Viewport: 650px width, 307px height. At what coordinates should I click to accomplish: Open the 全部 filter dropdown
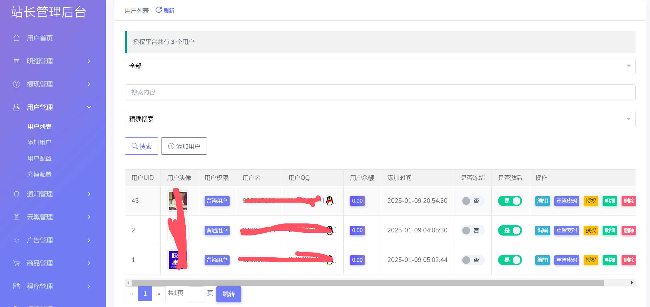click(x=380, y=66)
